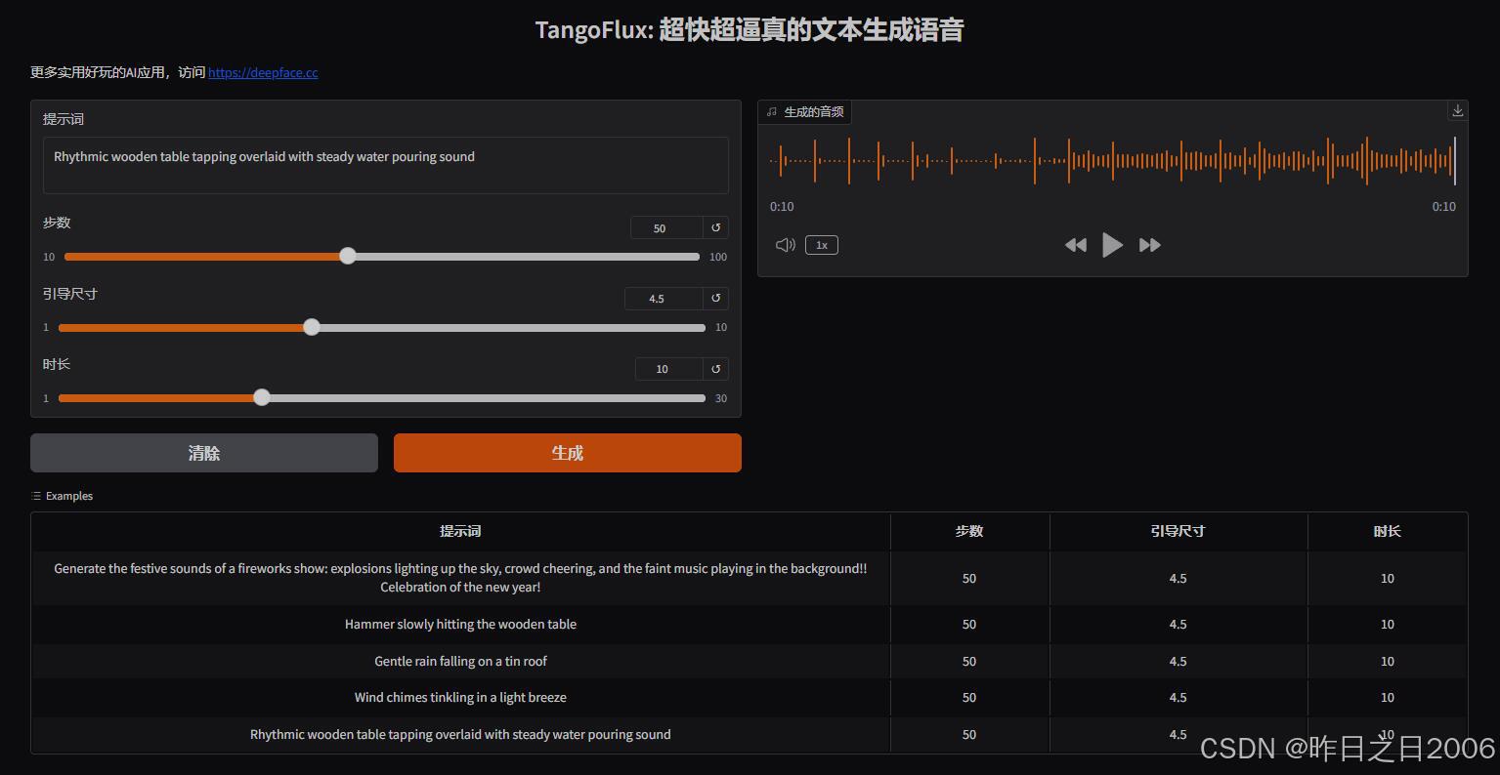
Task: Play the generated audio
Action: (1112, 245)
